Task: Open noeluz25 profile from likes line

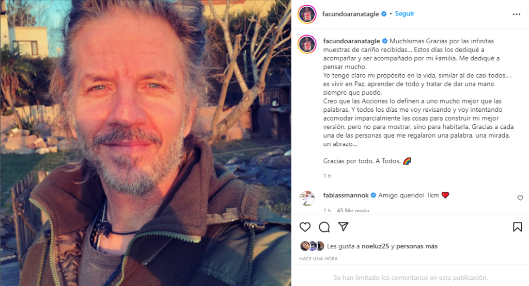Action: 375,246
